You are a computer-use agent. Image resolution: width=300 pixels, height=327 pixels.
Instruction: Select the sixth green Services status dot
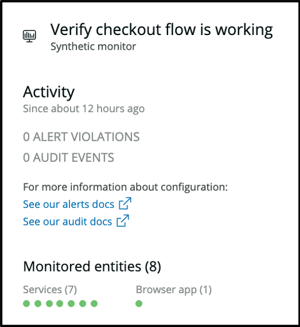[83, 304]
